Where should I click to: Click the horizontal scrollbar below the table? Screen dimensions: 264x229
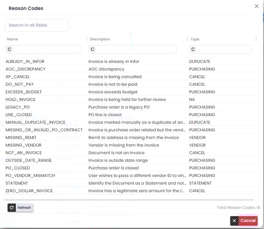pyautogui.click(x=130, y=200)
